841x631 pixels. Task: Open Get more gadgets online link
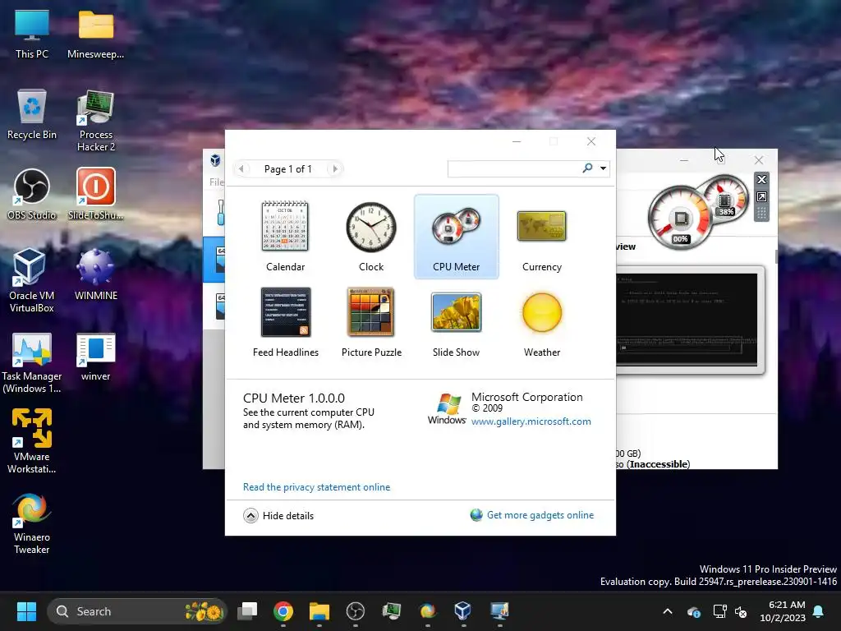coord(540,515)
